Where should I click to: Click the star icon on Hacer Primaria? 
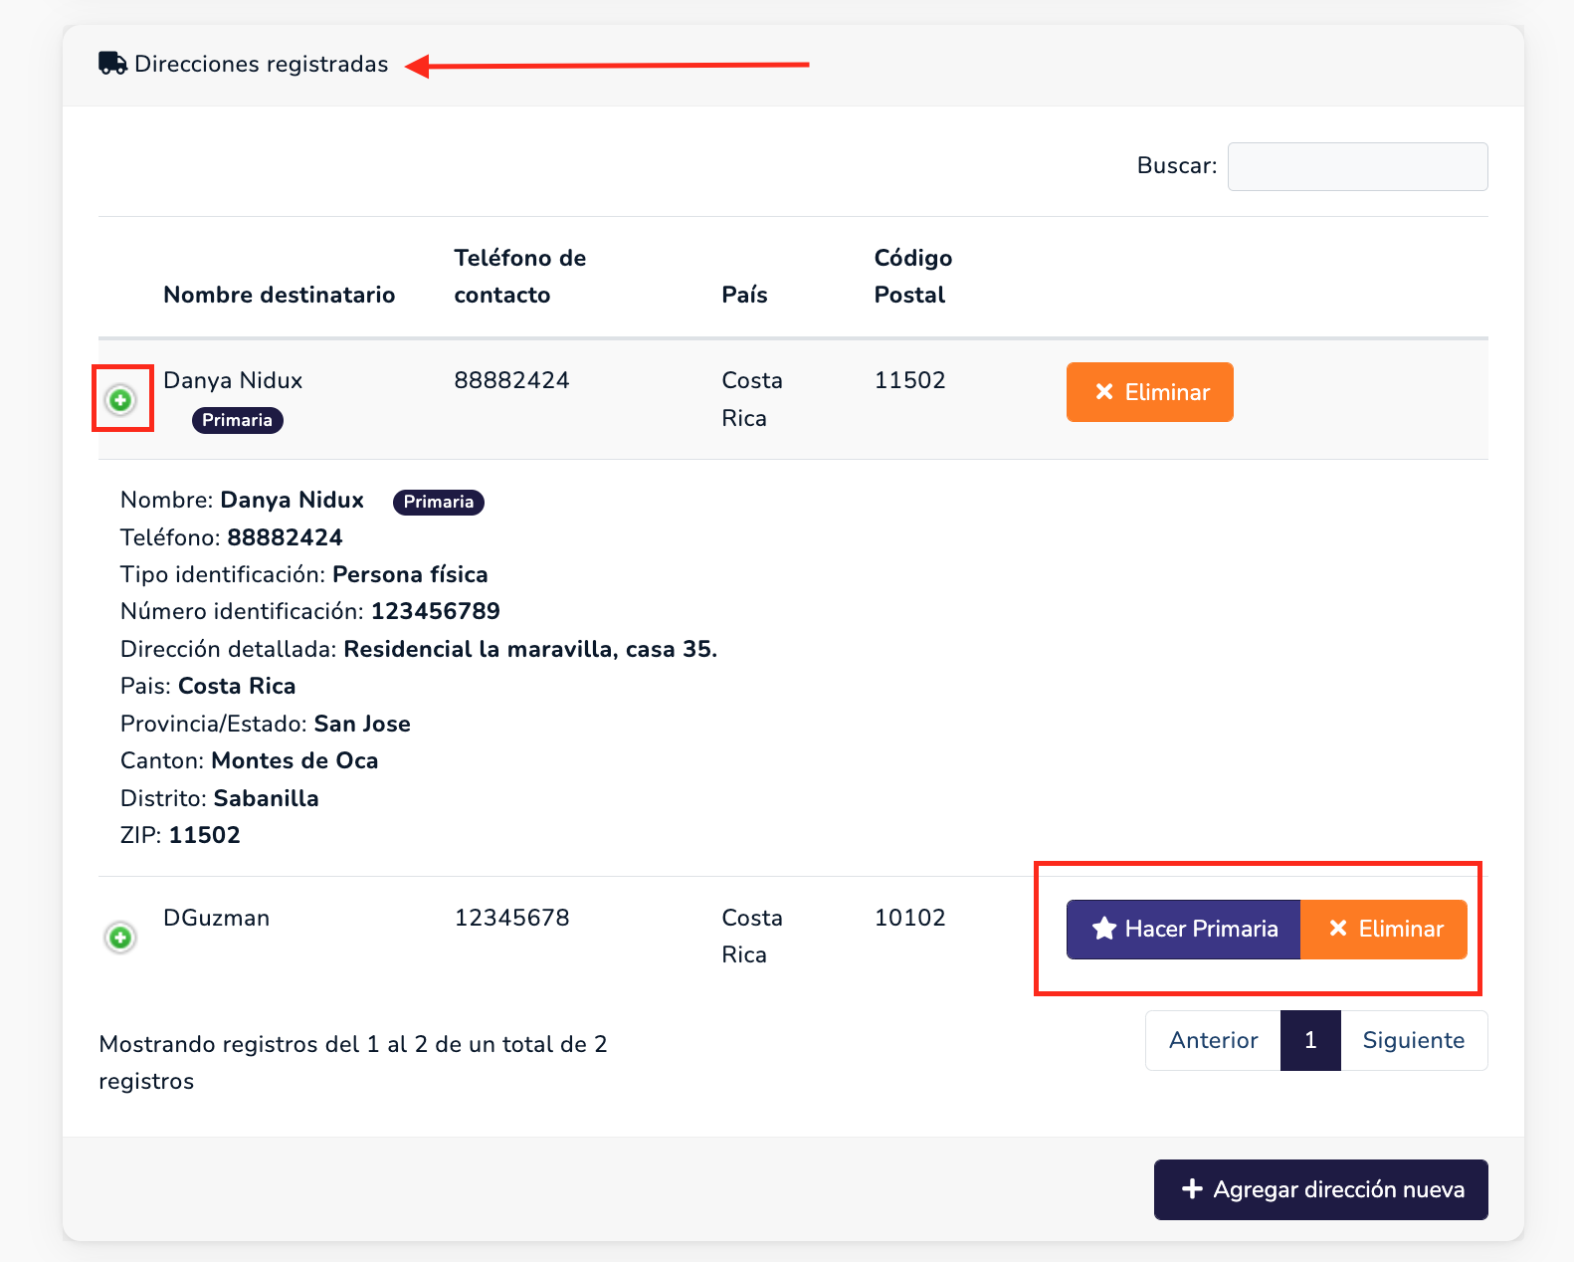[x=1104, y=929]
